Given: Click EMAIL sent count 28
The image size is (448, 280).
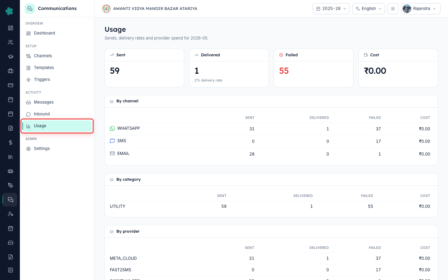Looking at the screenshot, I should [252, 154].
